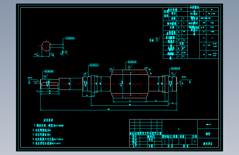The image size is (239, 155).
Task: Click the tolerance frame above section view
Action: [x=70, y=38]
